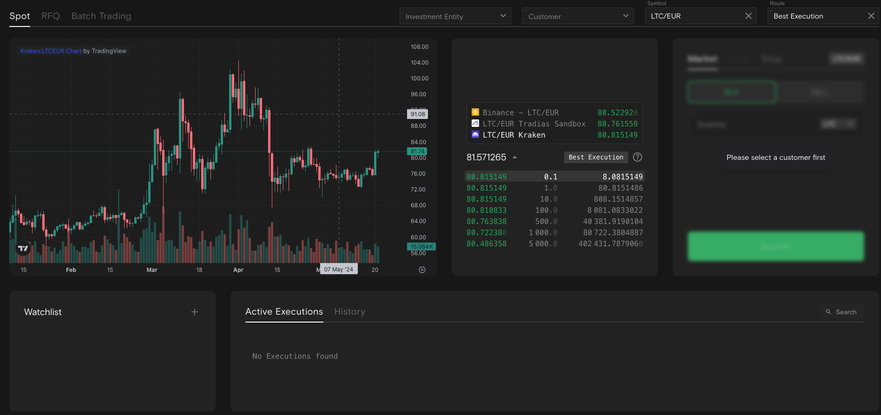This screenshot has width=881, height=415.
Task: Toggle the arrow next to price 81.571265
Action: tap(515, 158)
